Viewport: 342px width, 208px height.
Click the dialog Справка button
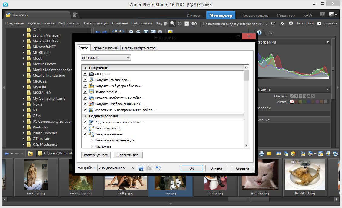coord(243,168)
